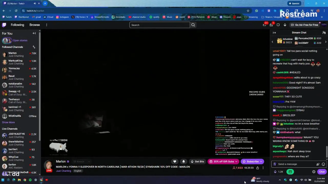Open the three-dot more menu next to Browse
Viewport: 328px width, 184px height.
pyautogui.click(x=47, y=25)
